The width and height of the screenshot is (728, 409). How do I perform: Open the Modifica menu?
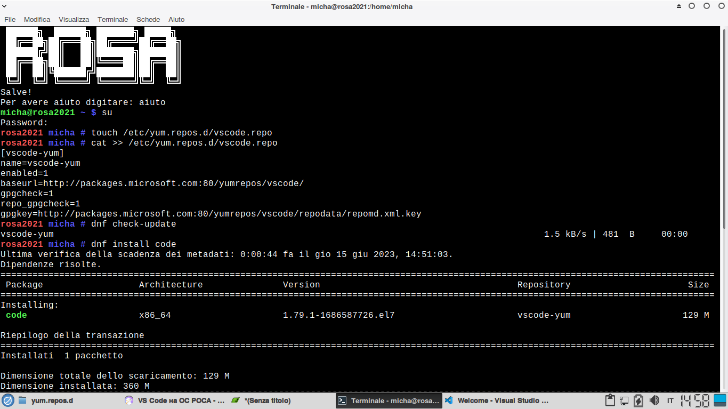[37, 20]
